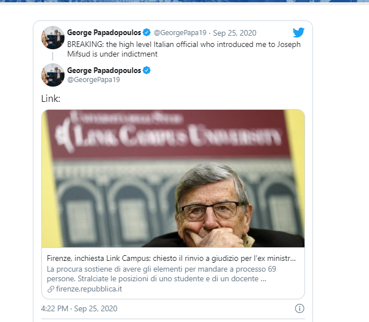Click verified badge in the top tweet

(147, 32)
